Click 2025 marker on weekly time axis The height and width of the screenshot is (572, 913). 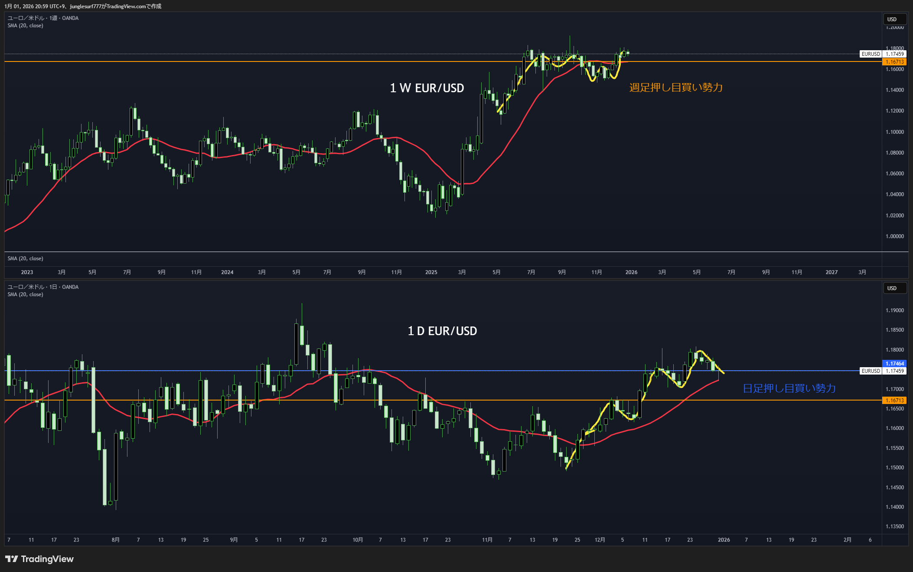click(x=431, y=272)
